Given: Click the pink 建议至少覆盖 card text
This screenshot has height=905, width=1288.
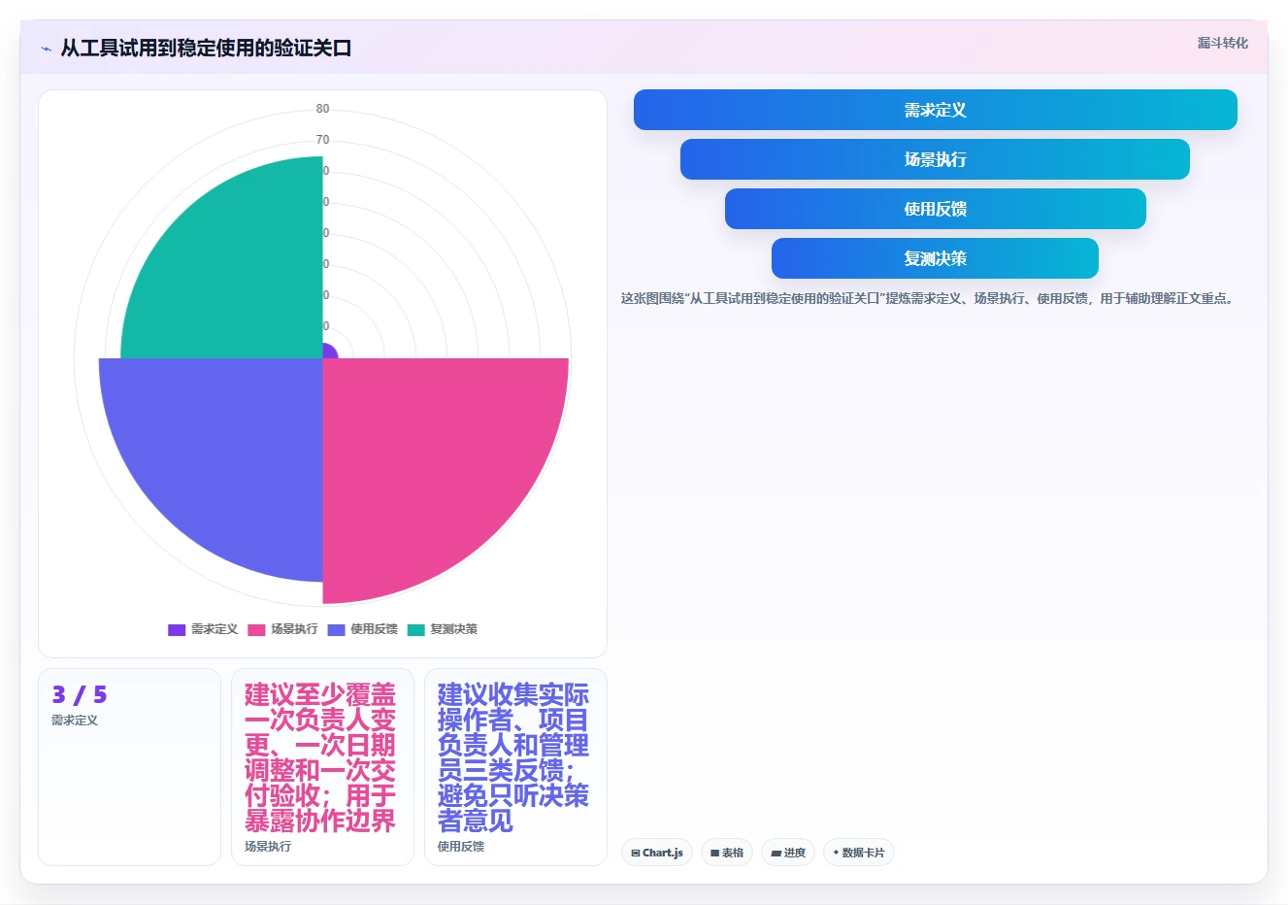Looking at the screenshot, I should pyautogui.click(x=320, y=758).
